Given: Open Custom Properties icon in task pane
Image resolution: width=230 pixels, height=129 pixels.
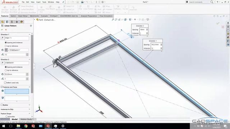Looking at the screenshot, I should 228,41.
